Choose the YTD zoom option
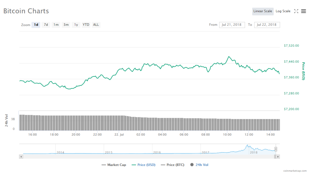The image size is (314, 176). pyautogui.click(x=86, y=25)
